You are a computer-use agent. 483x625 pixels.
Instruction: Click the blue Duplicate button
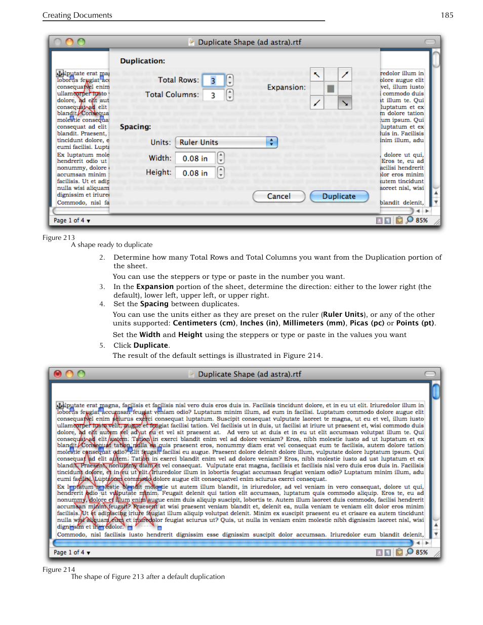click(x=339, y=196)
